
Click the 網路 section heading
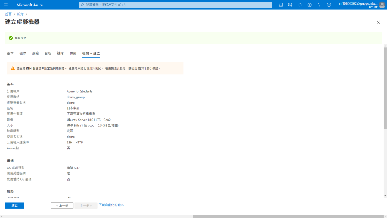click(x=10, y=191)
